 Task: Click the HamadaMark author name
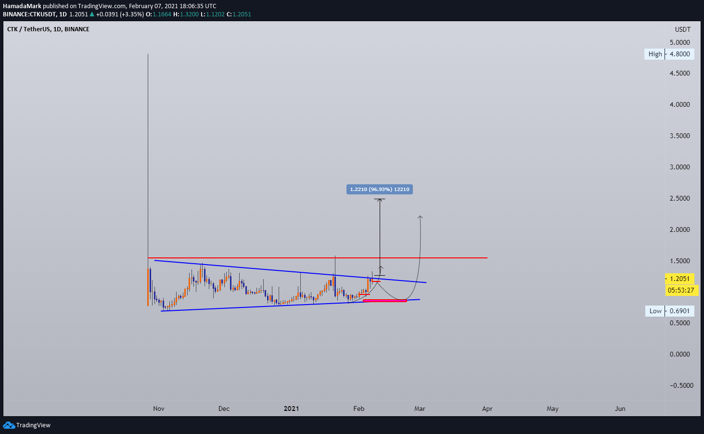[x=22, y=6]
